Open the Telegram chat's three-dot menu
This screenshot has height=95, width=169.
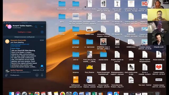click(x=42, y=26)
